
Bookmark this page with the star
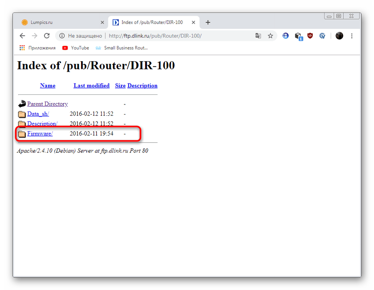pos(270,36)
